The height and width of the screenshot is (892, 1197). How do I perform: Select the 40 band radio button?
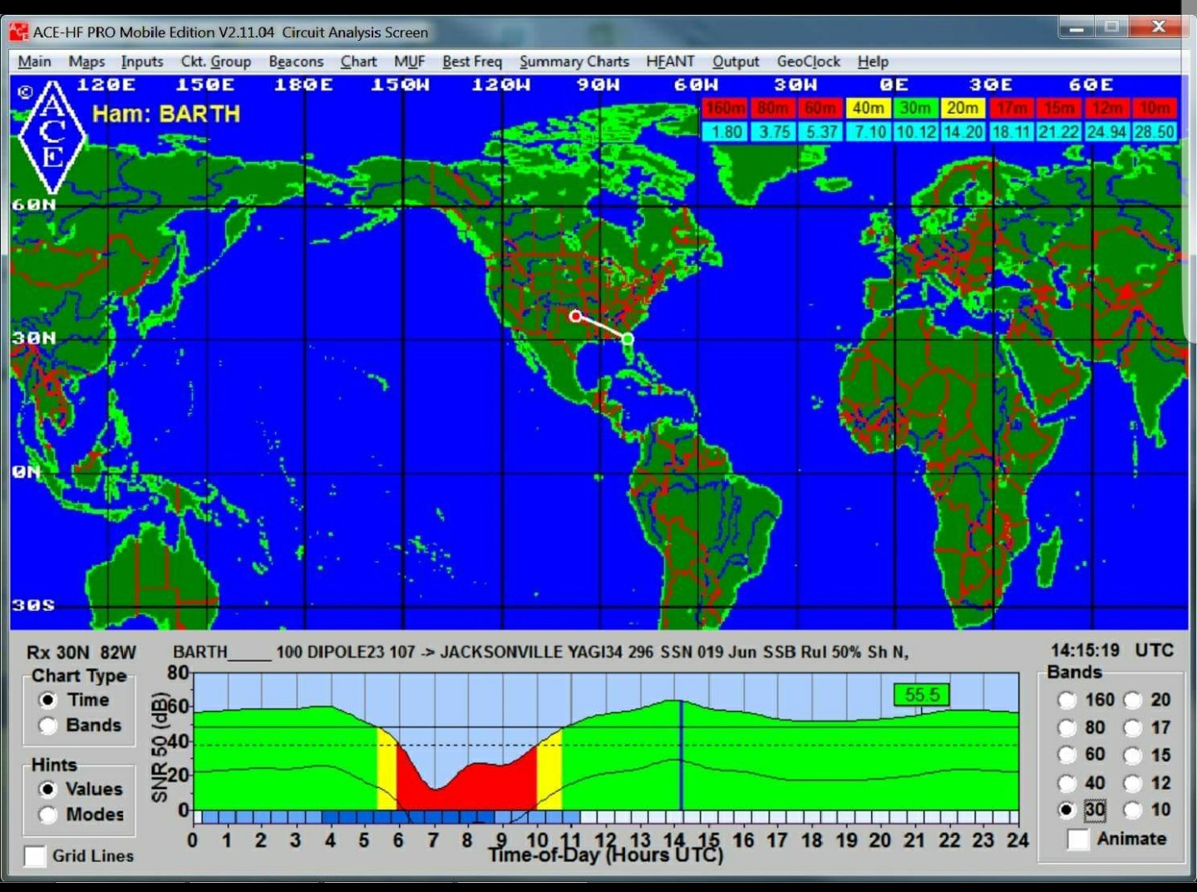pyautogui.click(x=1067, y=783)
